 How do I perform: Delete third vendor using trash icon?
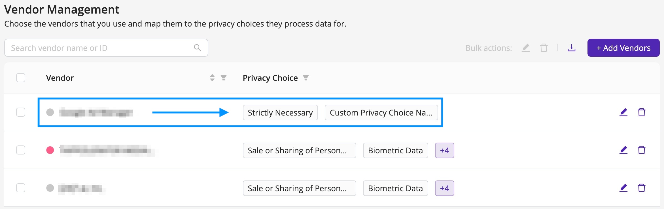coord(642,188)
